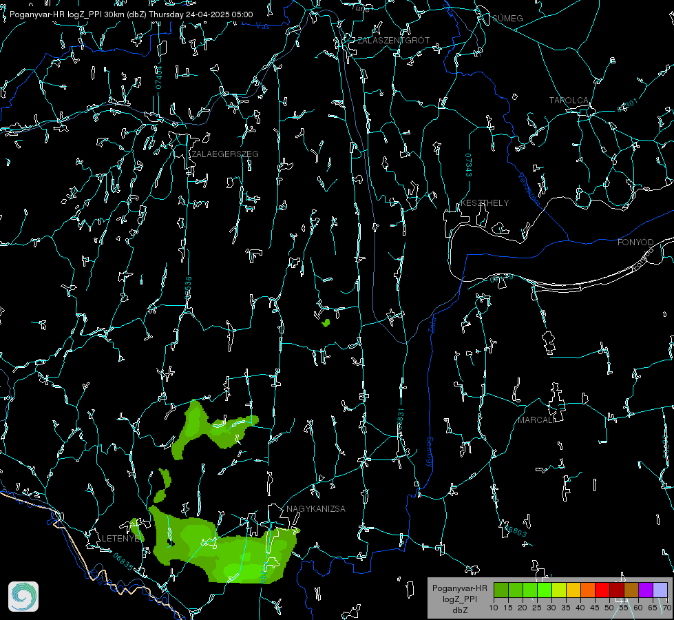Image resolution: width=674 pixels, height=620 pixels.
Task: Click the legend scale value 10
Action: click(494, 608)
